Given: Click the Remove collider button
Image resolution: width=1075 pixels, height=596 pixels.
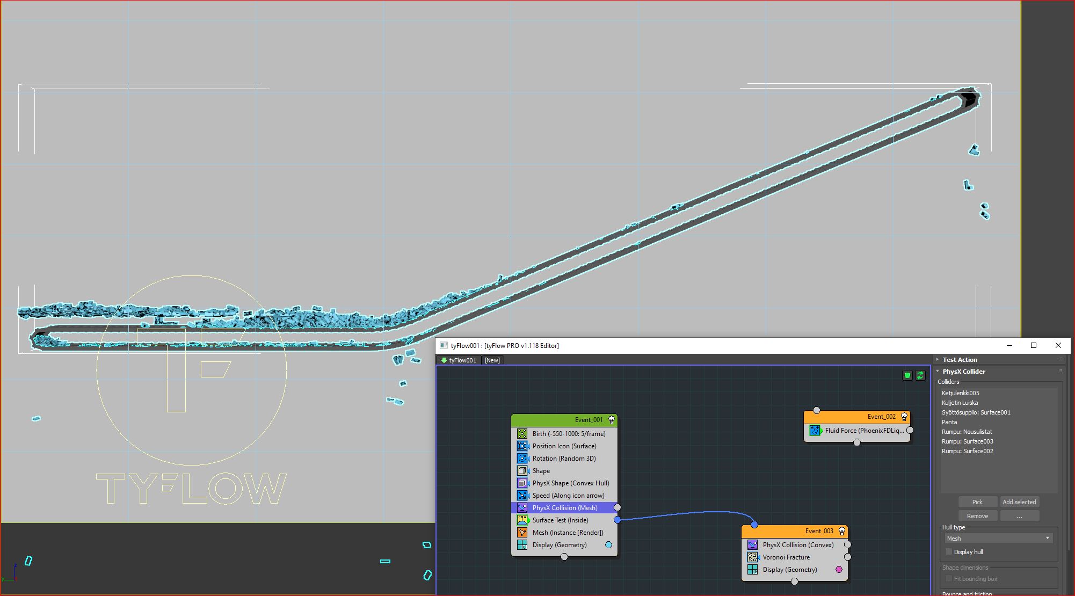Looking at the screenshot, I should click(x=977, y=516).
